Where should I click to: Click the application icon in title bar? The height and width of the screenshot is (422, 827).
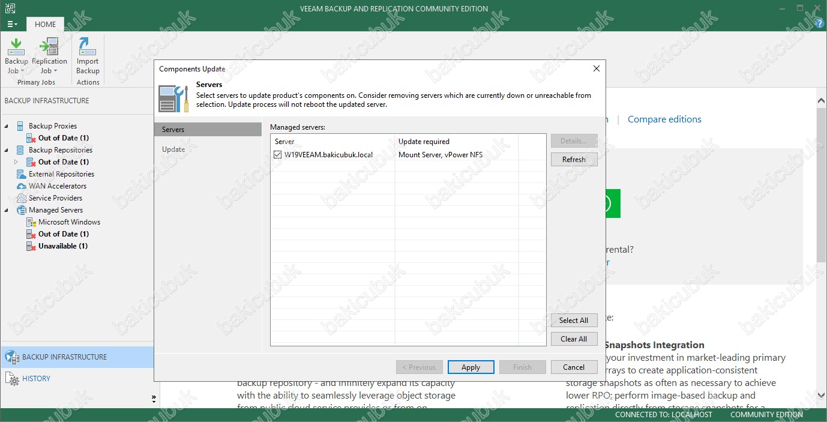coord(9,8)
